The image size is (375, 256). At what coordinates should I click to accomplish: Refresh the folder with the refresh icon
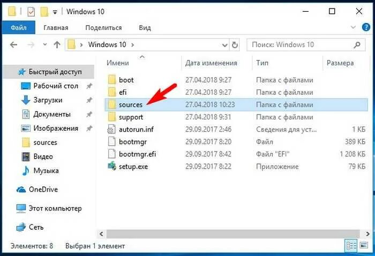click(235, 44)
